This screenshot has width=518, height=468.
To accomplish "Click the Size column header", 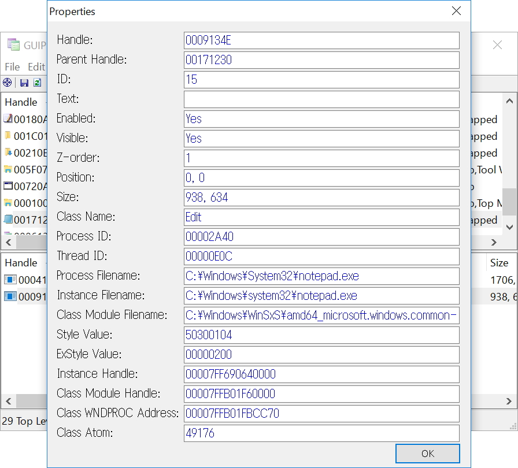I will pyautogui.click(x=499, y=262).
